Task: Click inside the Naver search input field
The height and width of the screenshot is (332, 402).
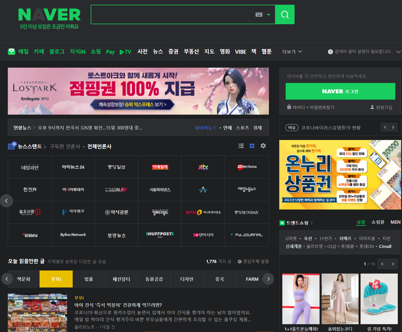Action: pyautogui.click(x=173, y=14)
